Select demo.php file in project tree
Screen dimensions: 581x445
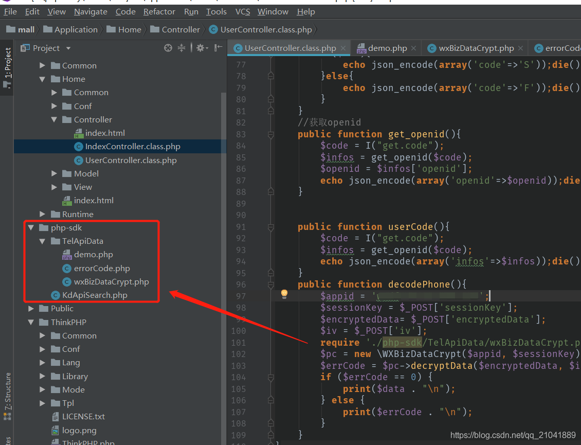pos(87,254)
